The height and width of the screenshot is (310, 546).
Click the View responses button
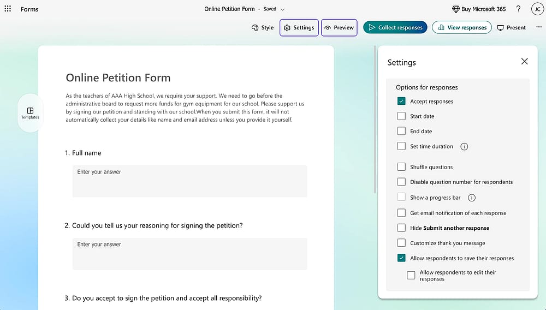[x=462, y=27]
